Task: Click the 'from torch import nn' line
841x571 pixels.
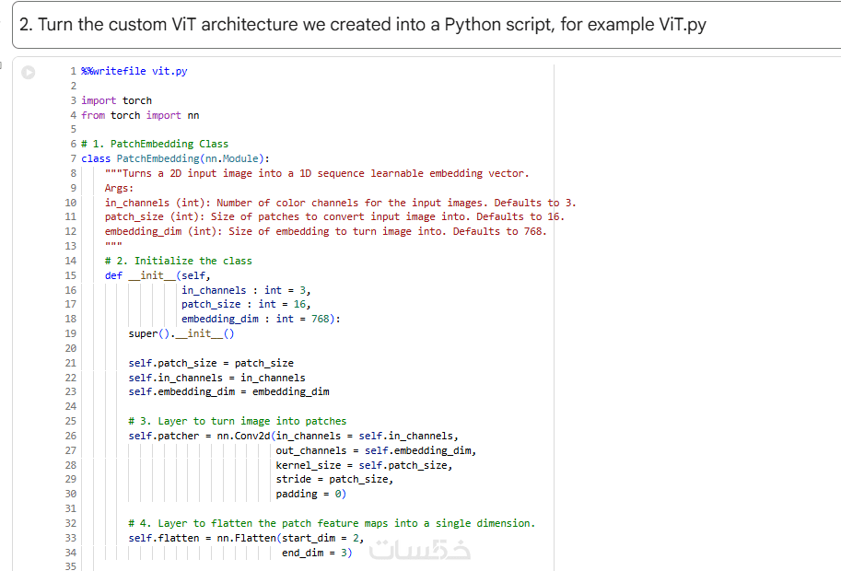Action: pyautogui.click(x=140, y=115)
